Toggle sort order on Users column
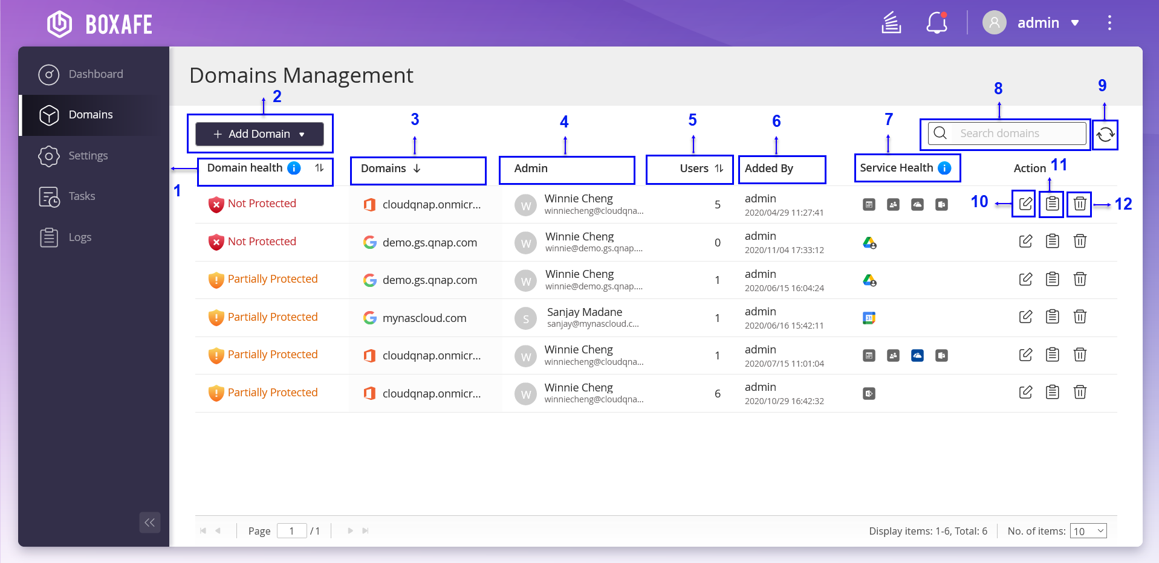The width and height of the screenshot is (1159, 563). point(719,169)
